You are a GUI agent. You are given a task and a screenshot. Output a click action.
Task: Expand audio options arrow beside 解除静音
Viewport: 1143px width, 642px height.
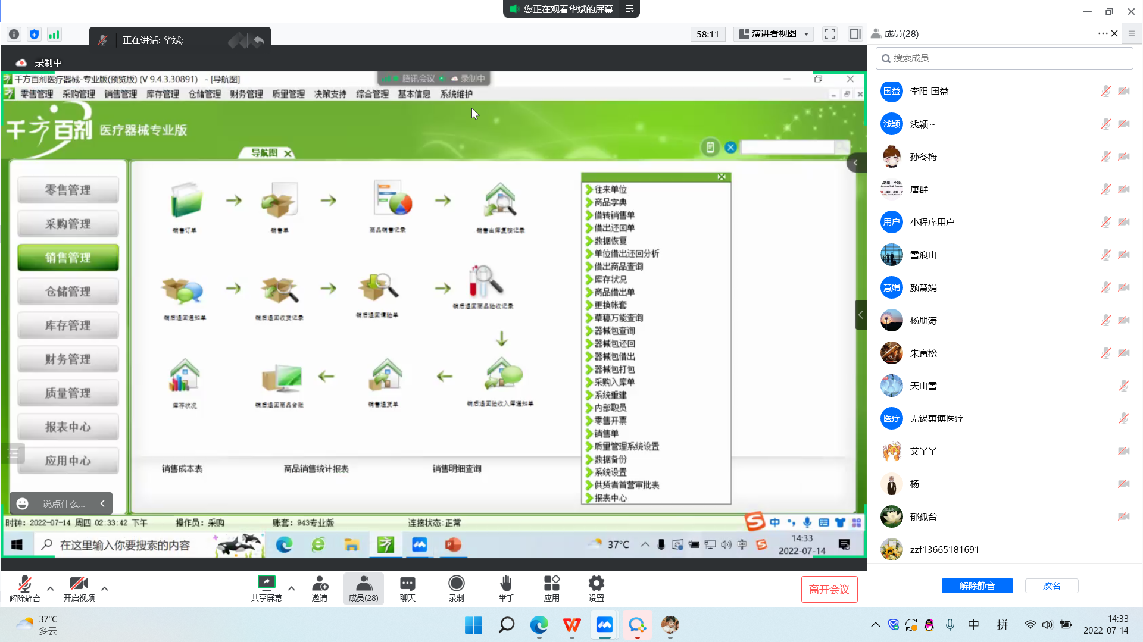pos(50,588)
